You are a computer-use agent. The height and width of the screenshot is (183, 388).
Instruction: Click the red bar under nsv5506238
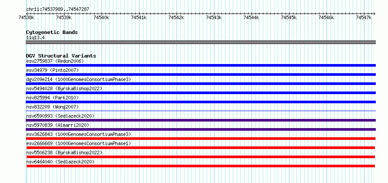coord(201,157)
